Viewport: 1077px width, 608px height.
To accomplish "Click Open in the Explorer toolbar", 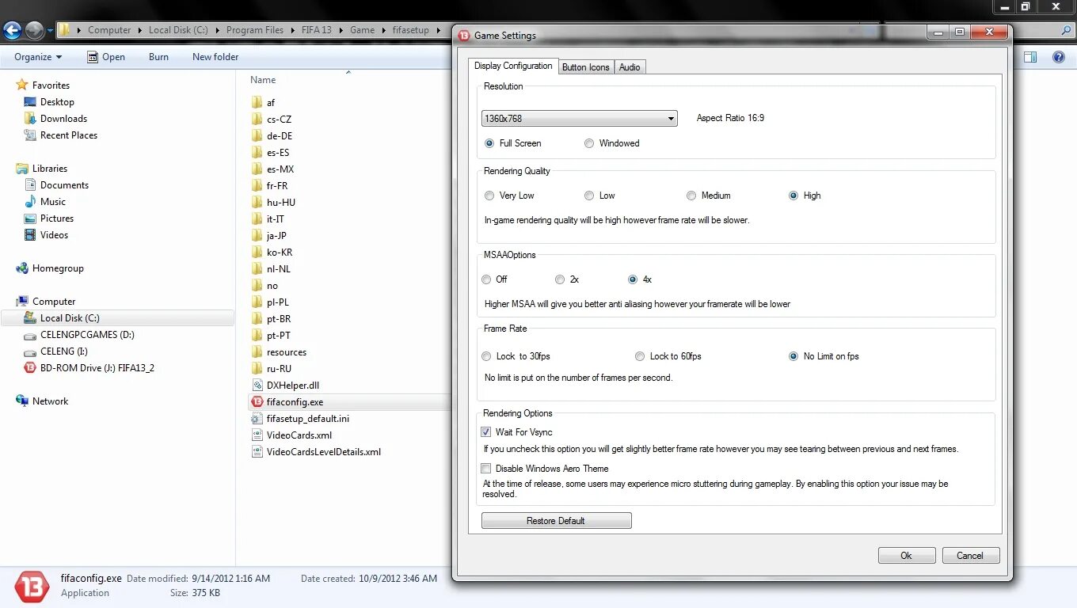I will 106,57.
